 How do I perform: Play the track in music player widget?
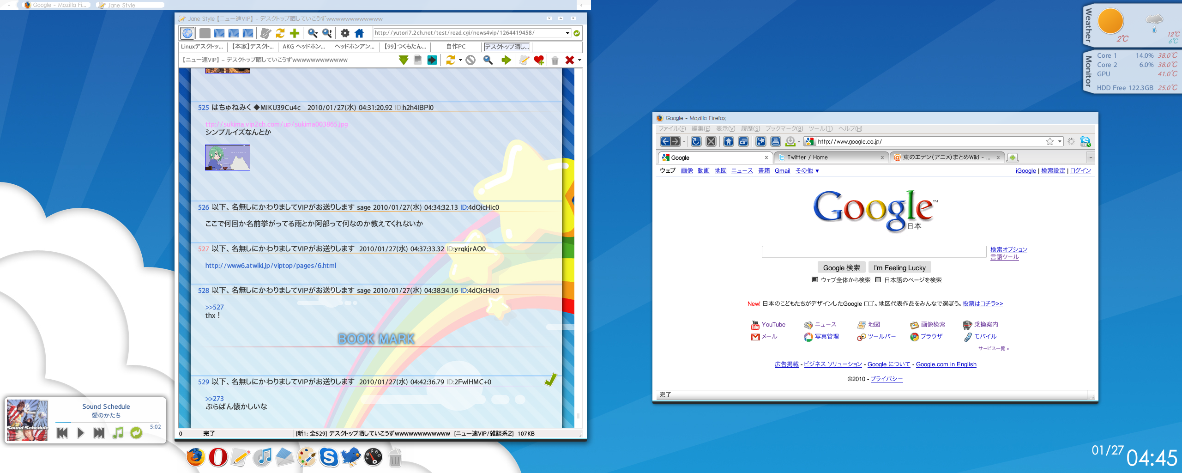coord(81,433)
